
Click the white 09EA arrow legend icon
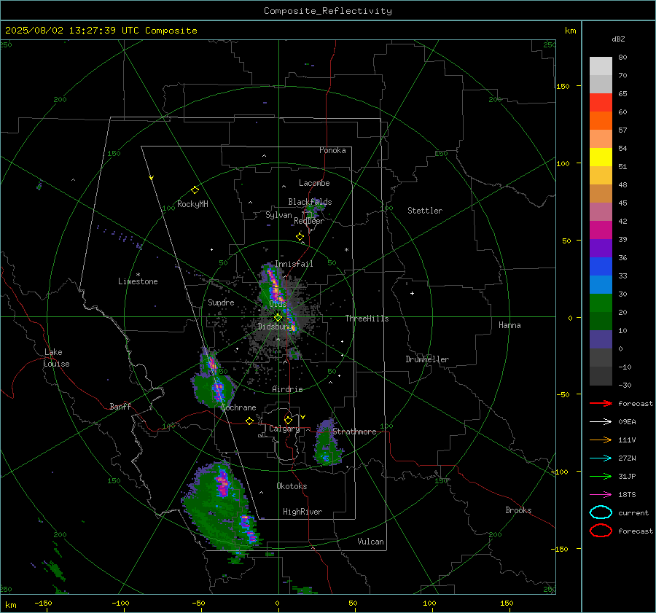[x=601, y=421]
